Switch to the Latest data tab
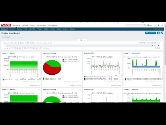This screenshot has width=166, height=125. point(32,29)
